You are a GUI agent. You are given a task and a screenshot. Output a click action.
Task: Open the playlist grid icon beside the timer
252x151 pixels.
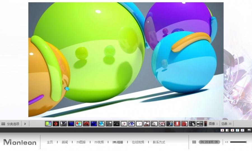(194, 142)
